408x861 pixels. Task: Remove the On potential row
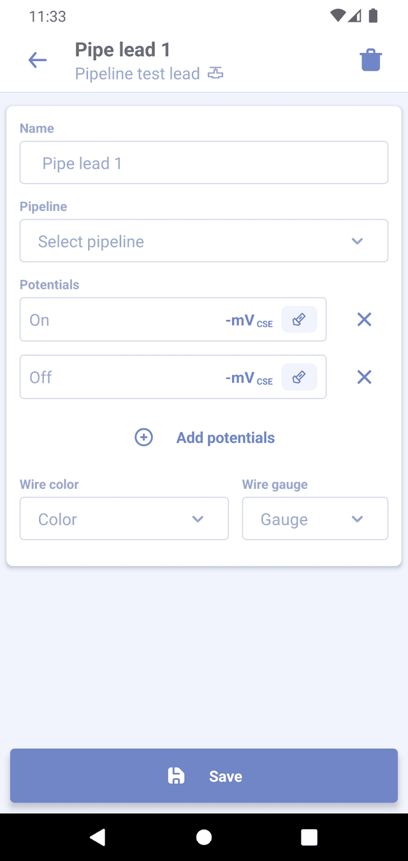364,319
